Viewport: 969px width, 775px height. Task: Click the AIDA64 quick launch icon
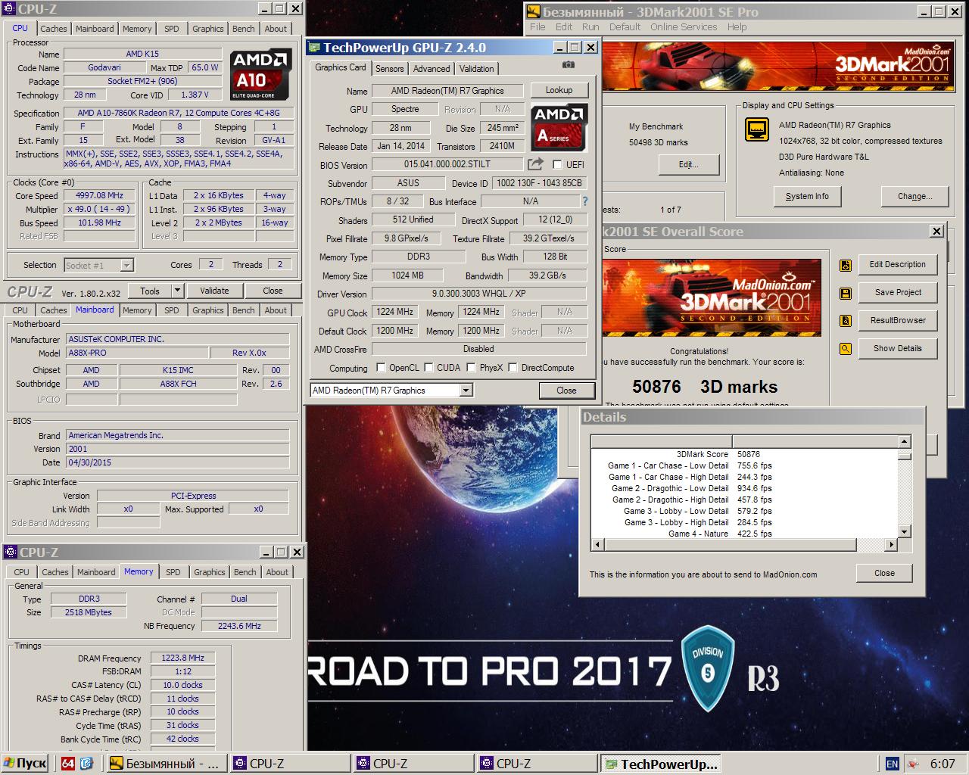pos(67,764)
